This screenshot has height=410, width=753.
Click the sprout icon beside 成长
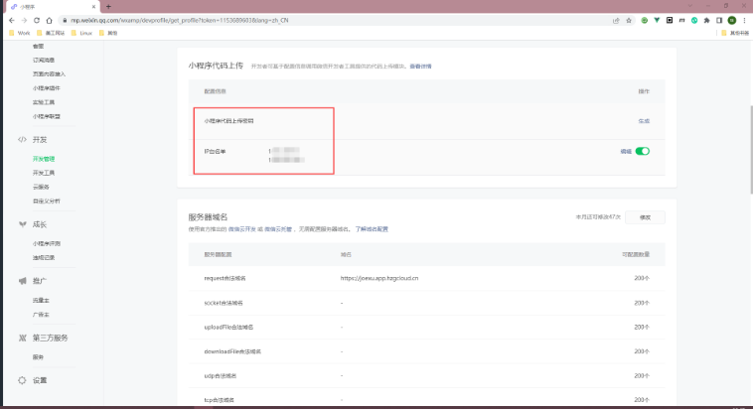(22, 224)
